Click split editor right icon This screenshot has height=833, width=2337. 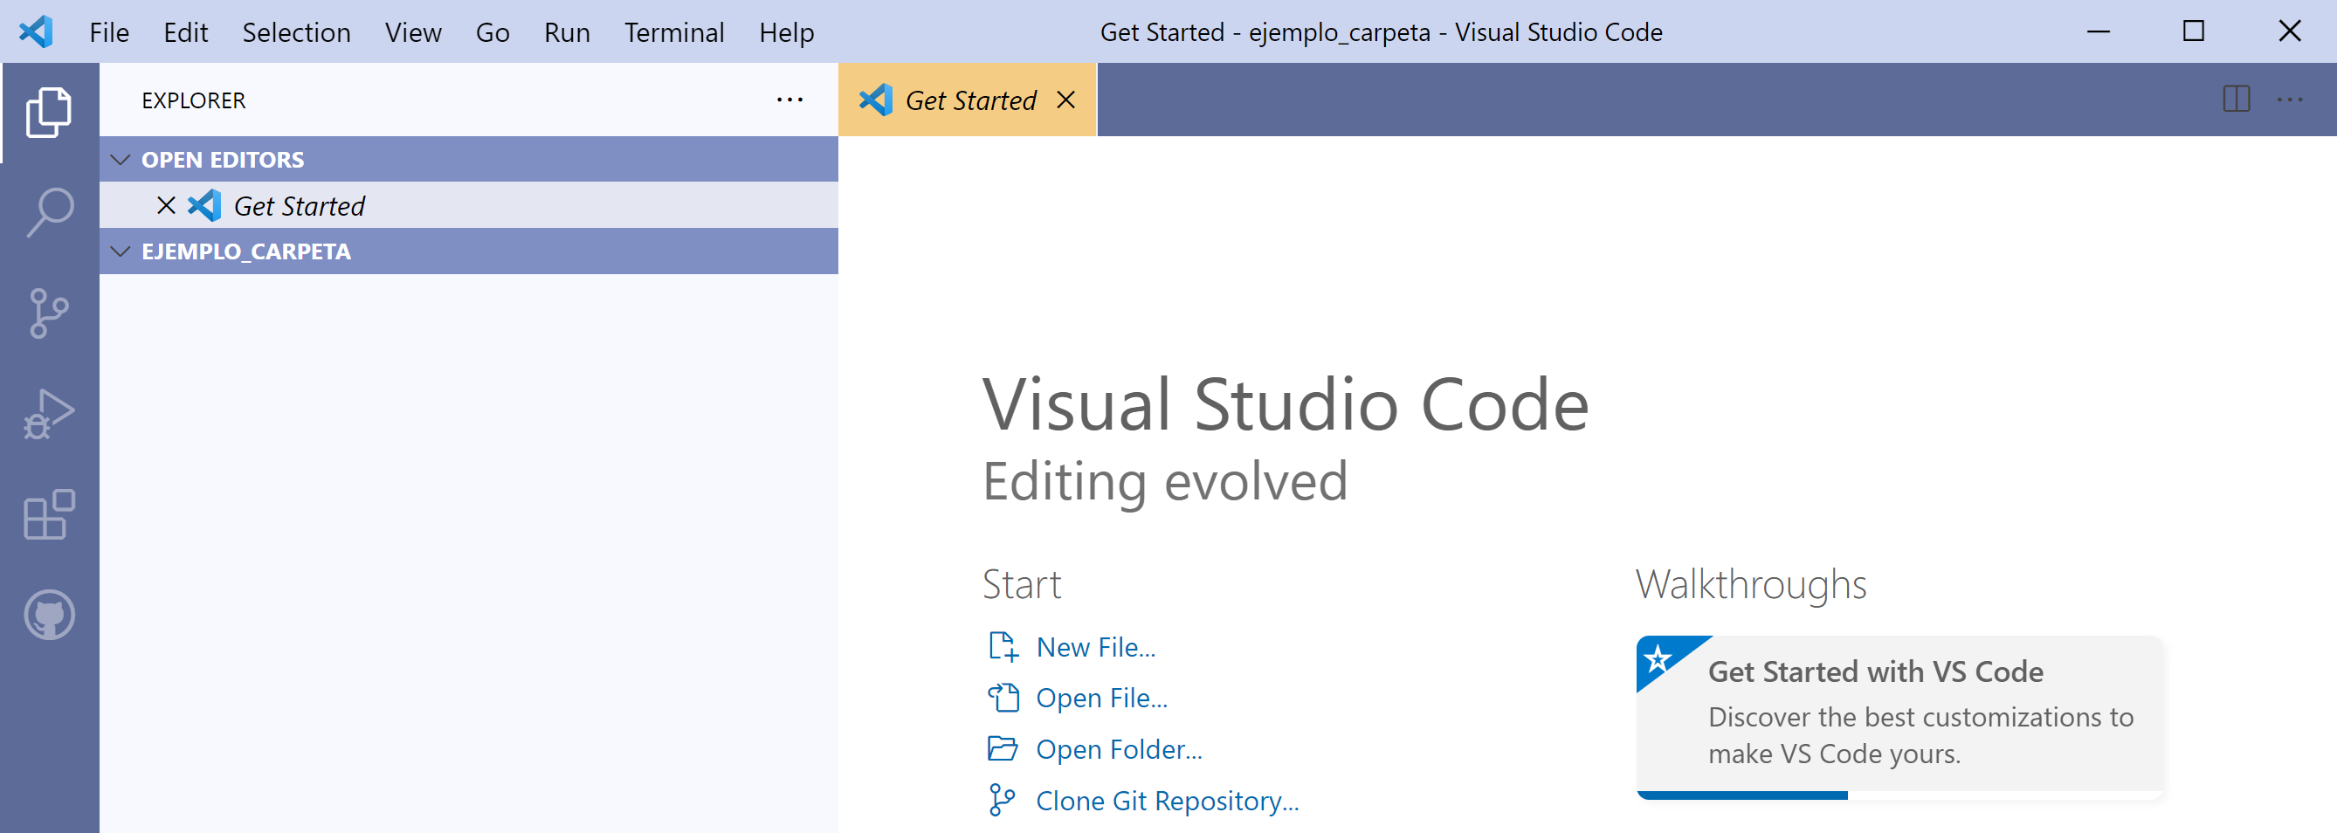(2237, 100)
